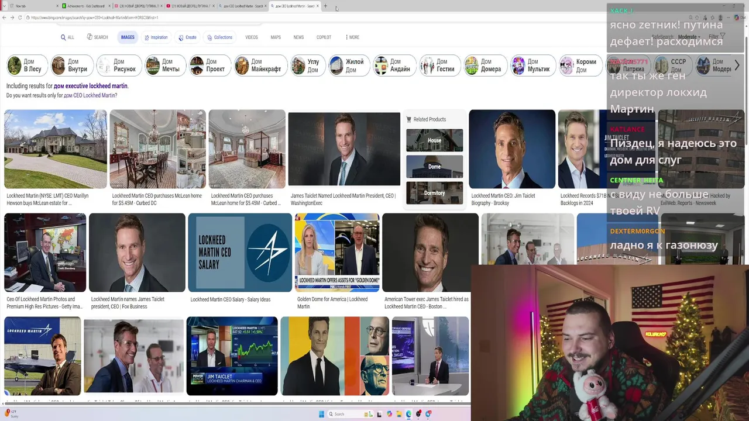Open the Jim Taiclet CNBC stock chart image
The width and height of the screenshot is (749, 421).
tap(232, 356)
